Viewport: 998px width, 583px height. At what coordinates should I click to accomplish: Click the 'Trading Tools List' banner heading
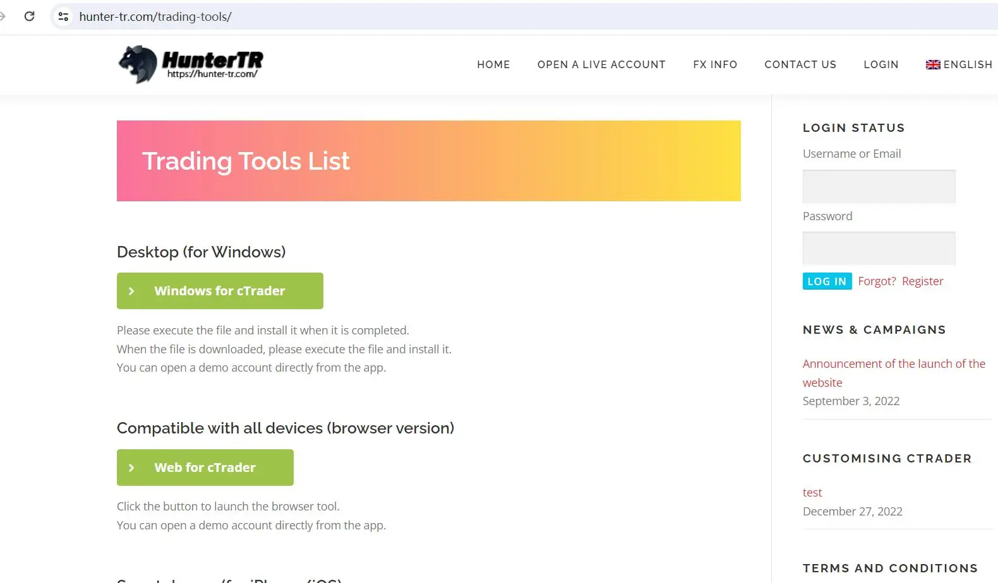[x=246, y=162]
